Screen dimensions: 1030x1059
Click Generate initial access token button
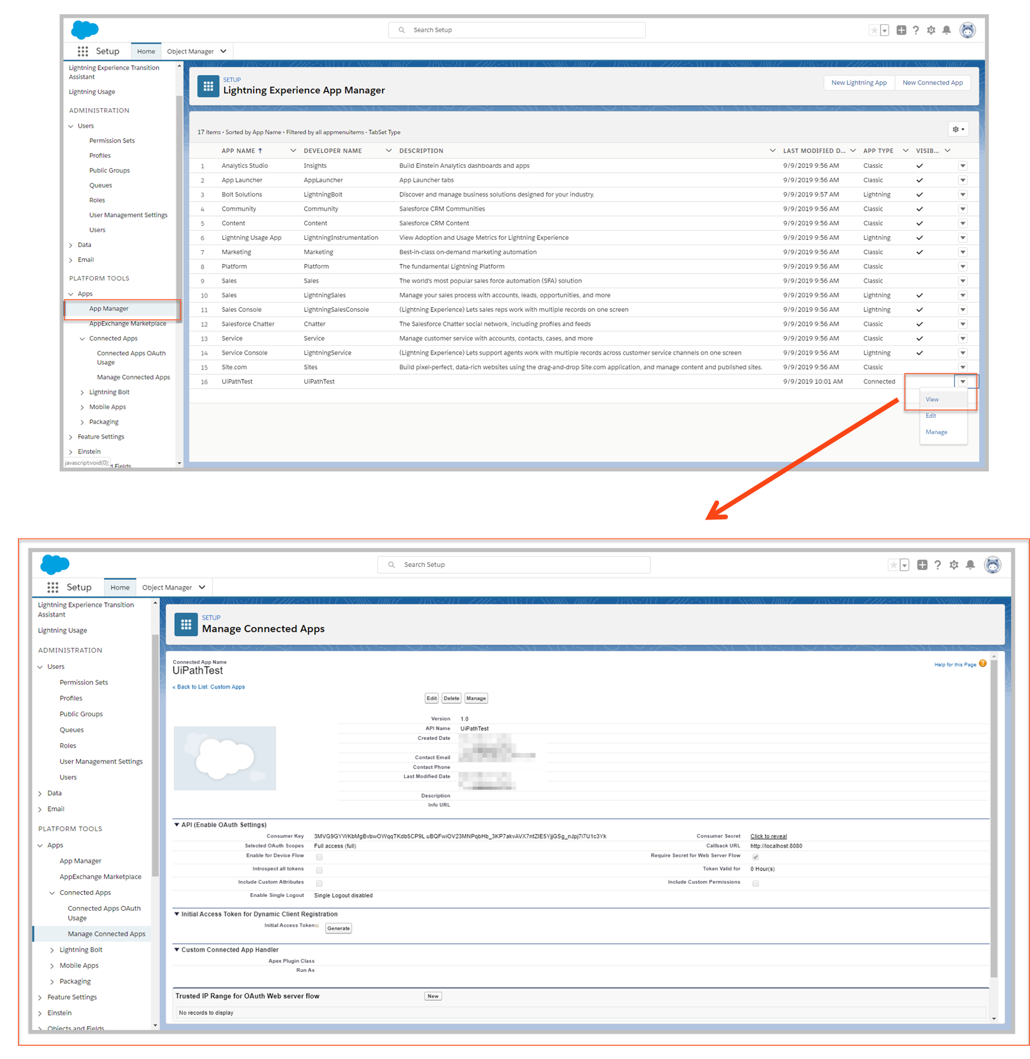tap(338, 928)
